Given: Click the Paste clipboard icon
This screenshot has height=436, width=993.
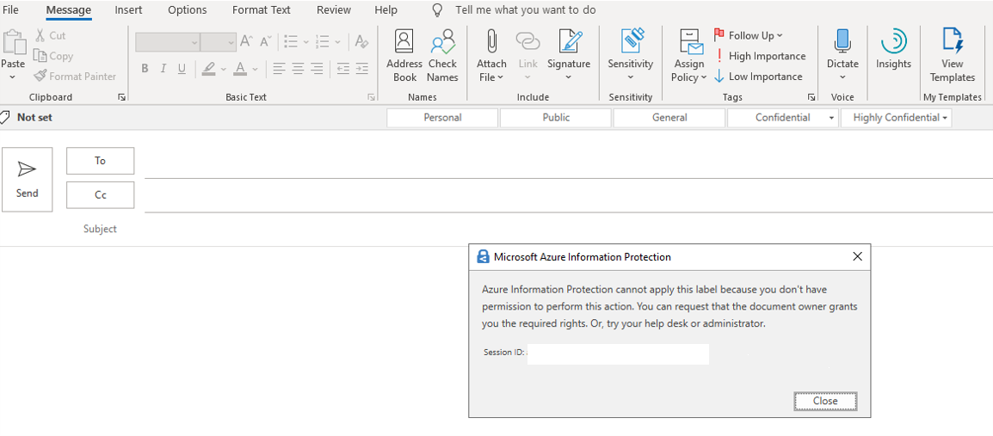Looking at the screenshot, I should (13, 42).
